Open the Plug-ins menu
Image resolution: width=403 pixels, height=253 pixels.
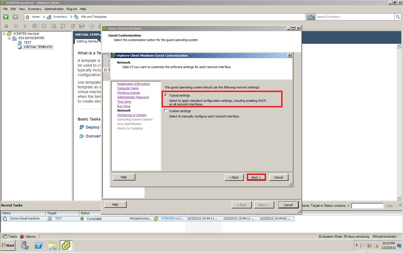[72, 9]
